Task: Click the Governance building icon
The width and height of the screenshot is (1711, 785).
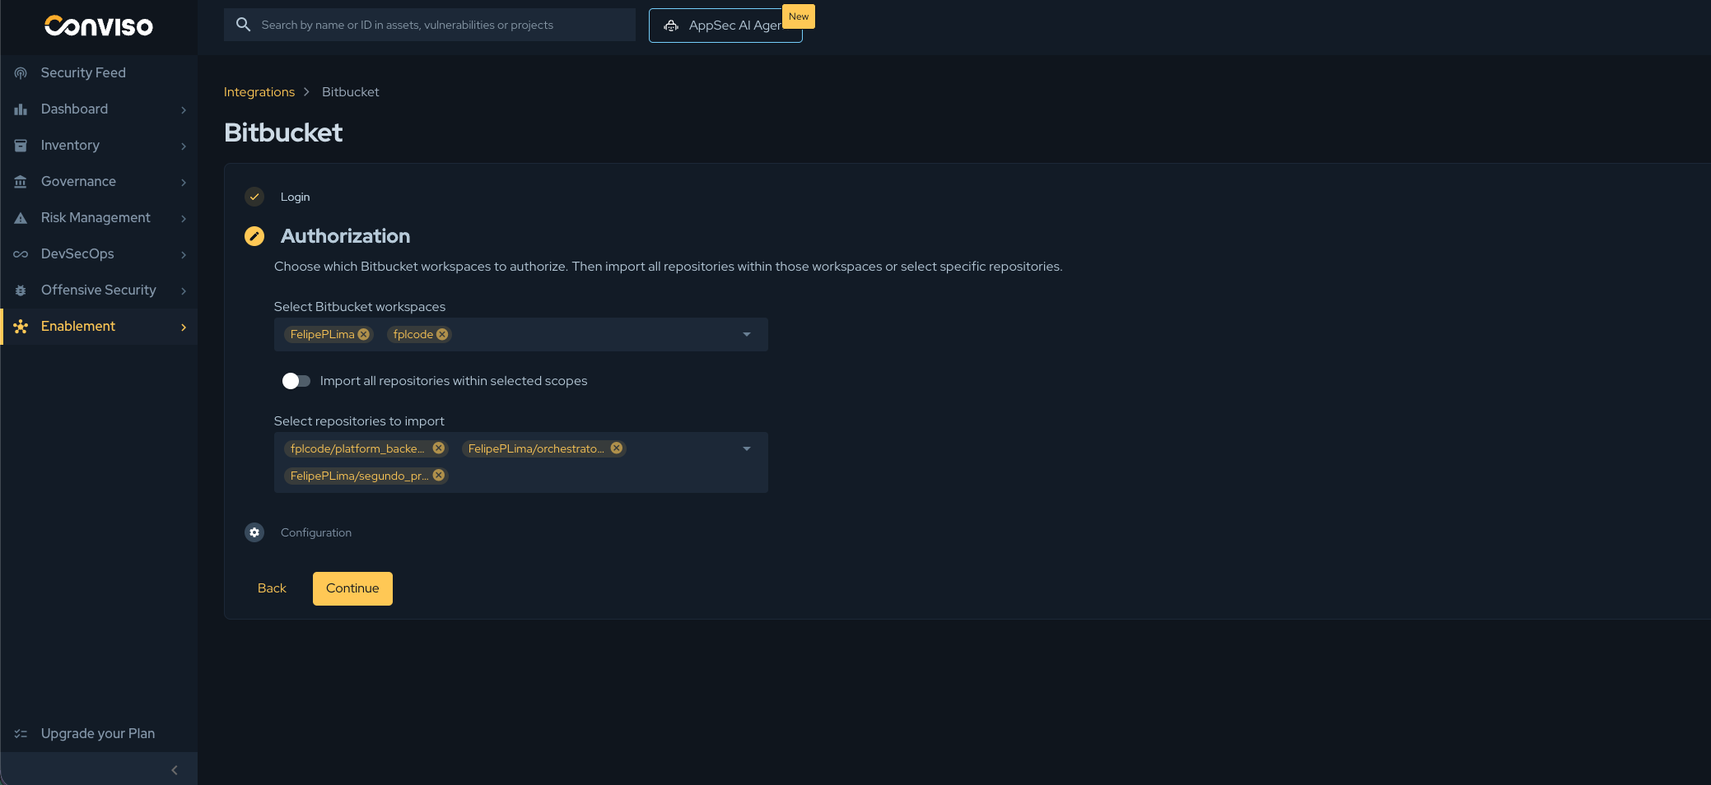Action: [x=21, y=182]
